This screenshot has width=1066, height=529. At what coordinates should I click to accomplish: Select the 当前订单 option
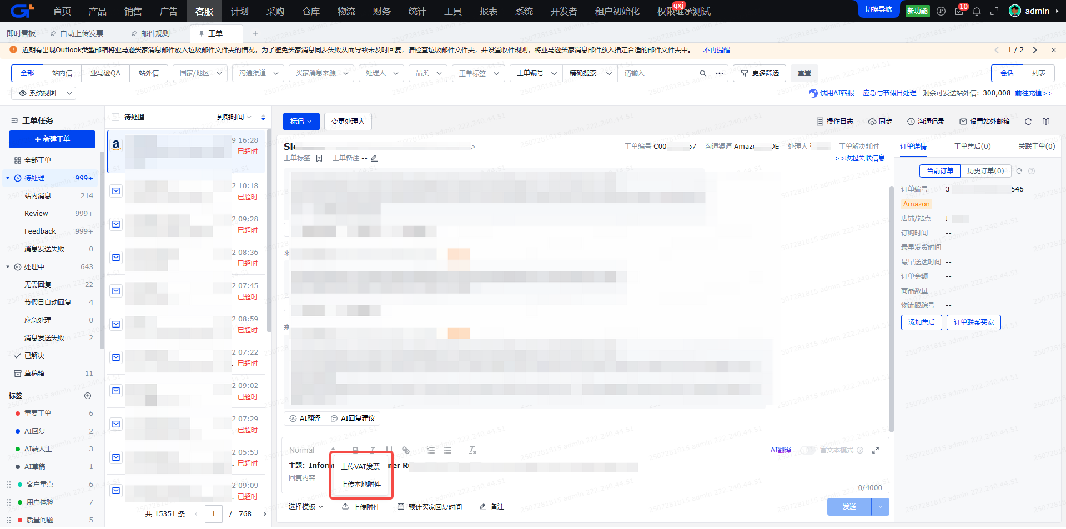point(940,171)
